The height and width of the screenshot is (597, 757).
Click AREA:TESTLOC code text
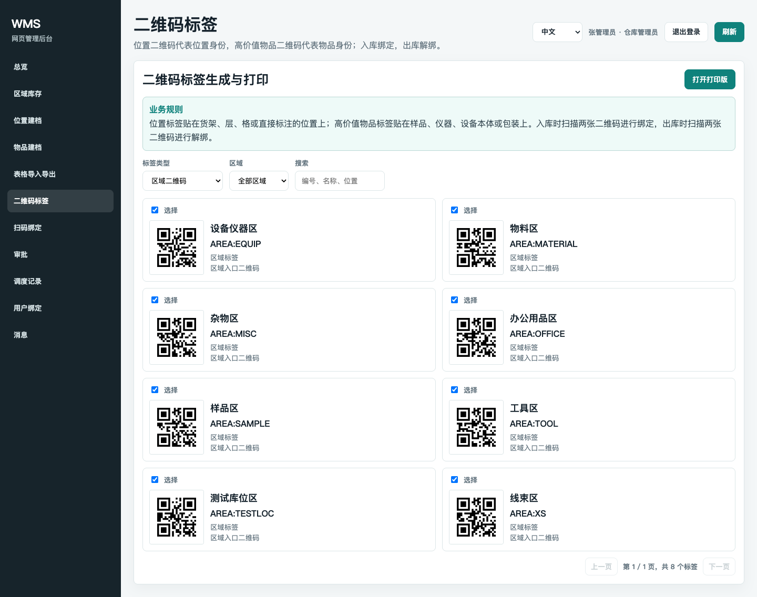coord(242,513)
